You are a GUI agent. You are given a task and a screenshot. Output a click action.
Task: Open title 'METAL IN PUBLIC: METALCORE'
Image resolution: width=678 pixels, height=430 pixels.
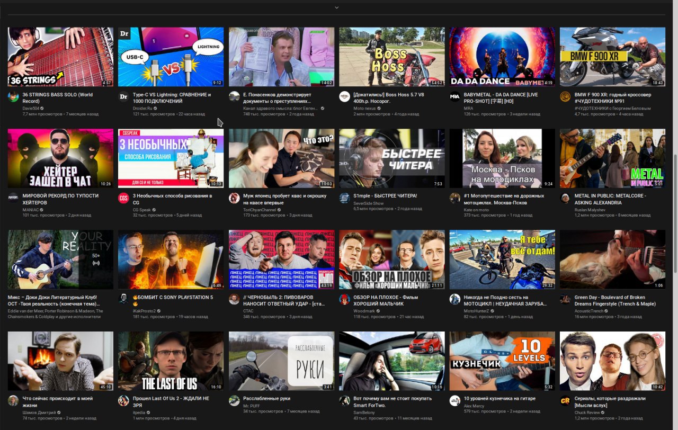pos(610,199)
